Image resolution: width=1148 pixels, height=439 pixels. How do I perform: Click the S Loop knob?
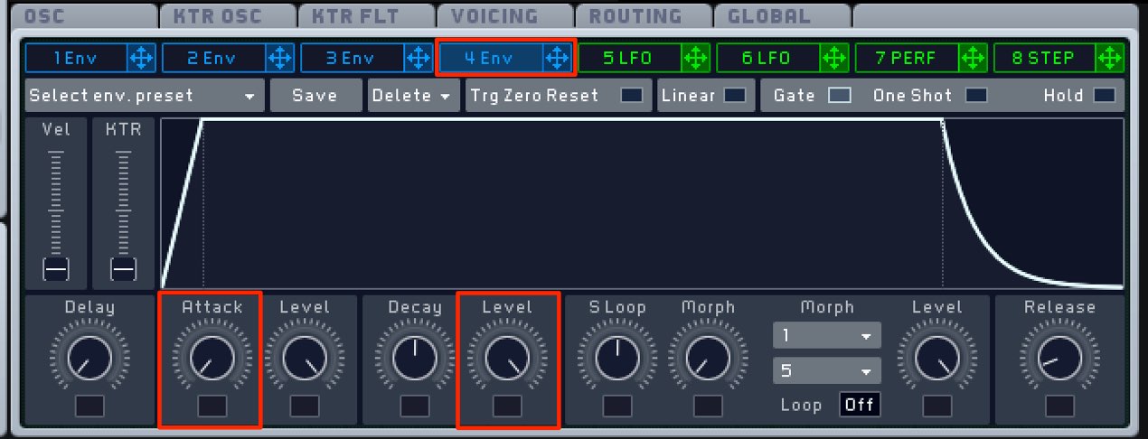coord(617,358)
